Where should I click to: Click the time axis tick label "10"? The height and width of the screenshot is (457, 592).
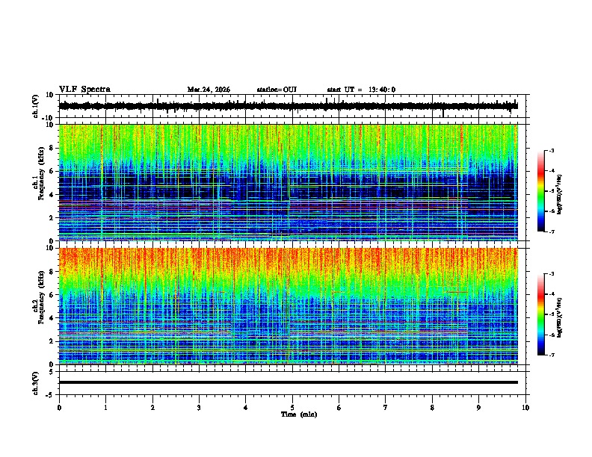pyautogui.click(x=525, y=408)
